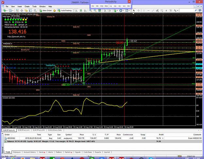Viewport: 204px width, 159px height.
Task: Toggle chart auto scroll icon
Action: coord(105,10)
